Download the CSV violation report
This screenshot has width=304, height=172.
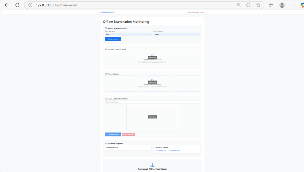pyautogui.click(x=161, y=151)
